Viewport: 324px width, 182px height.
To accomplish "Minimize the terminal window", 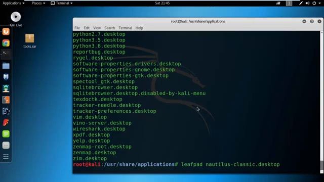I will [304, 21].
